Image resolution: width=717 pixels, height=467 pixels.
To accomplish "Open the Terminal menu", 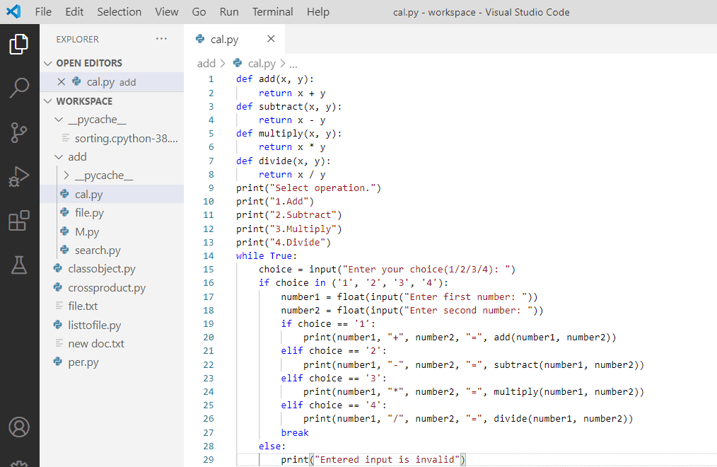I will tap(272, 12).
